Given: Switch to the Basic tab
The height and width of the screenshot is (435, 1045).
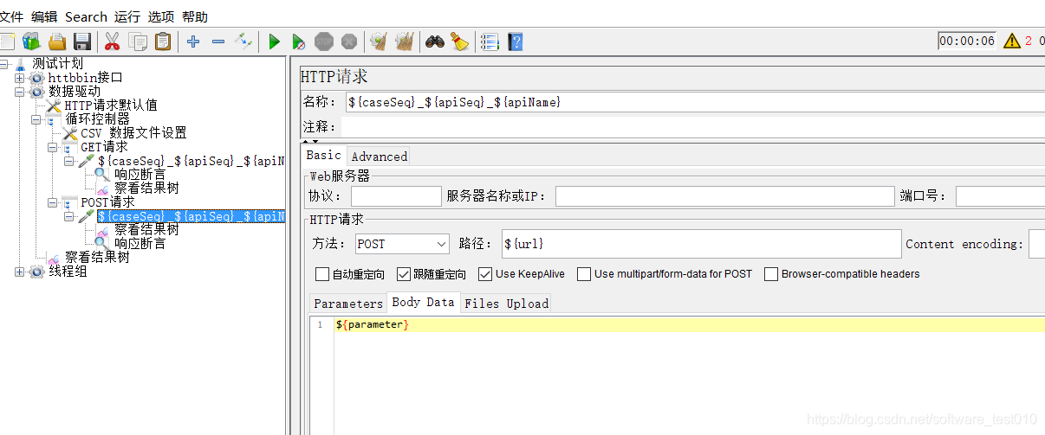Looking at the screenshot, I should pos(324,156).
